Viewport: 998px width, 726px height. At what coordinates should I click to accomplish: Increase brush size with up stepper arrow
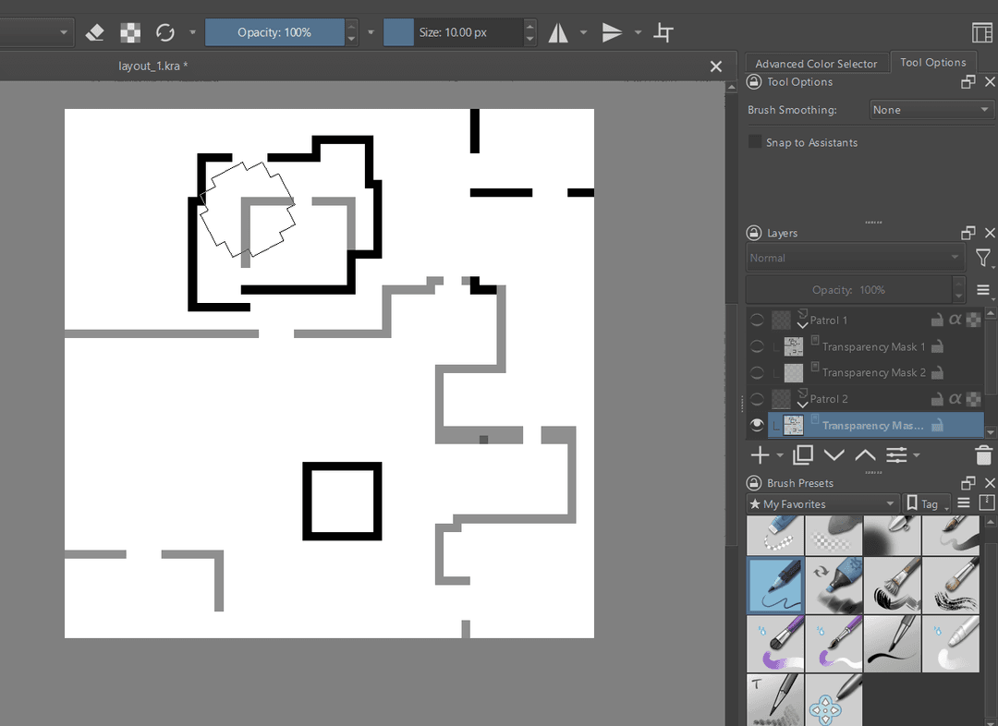click(529, 26)
